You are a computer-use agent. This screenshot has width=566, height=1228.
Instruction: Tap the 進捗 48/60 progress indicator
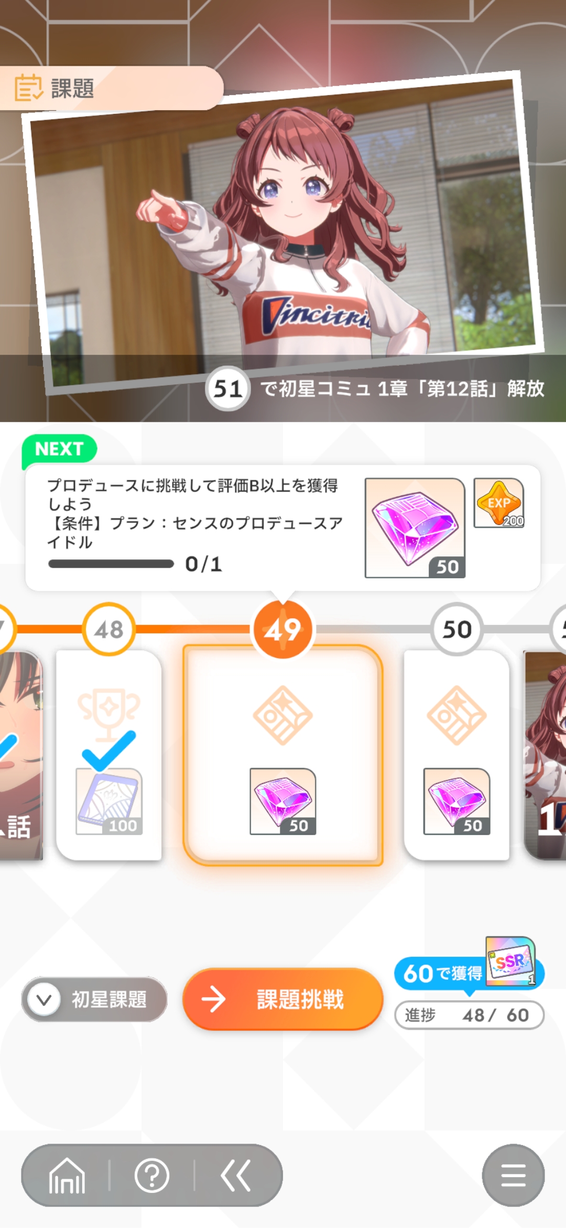pyautogui.click(x=469, y=1015)
